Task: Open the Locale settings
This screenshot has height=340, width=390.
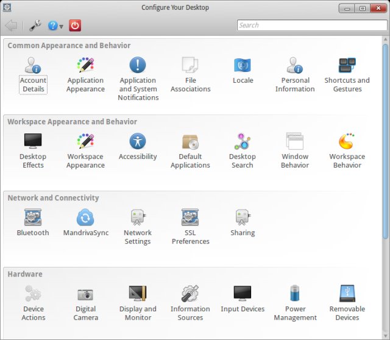Action: pyautogui.click(x=243, y=71)
